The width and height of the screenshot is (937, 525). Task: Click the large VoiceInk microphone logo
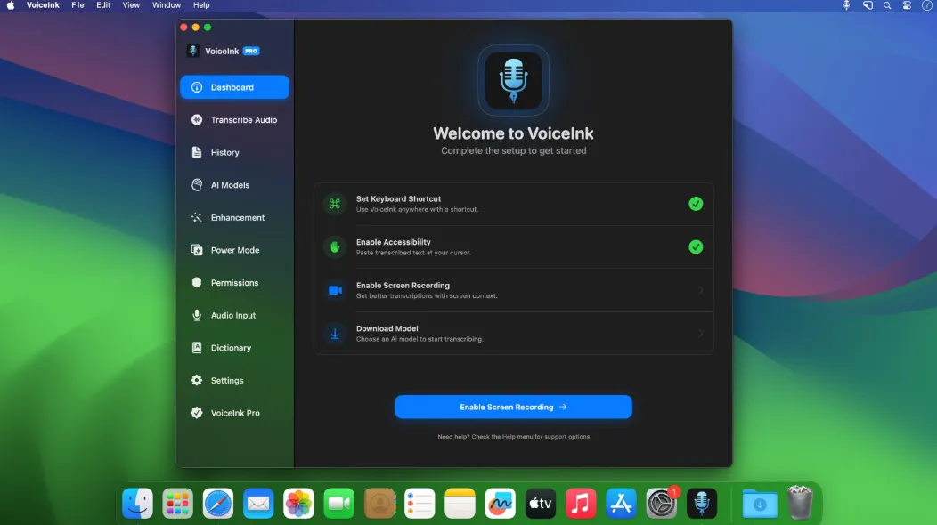point(513,81)
